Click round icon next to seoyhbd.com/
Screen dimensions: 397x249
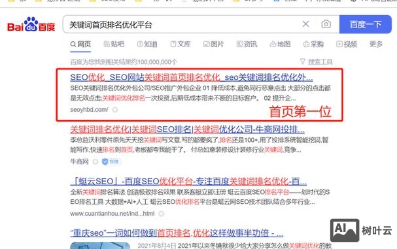coord(115,110)
